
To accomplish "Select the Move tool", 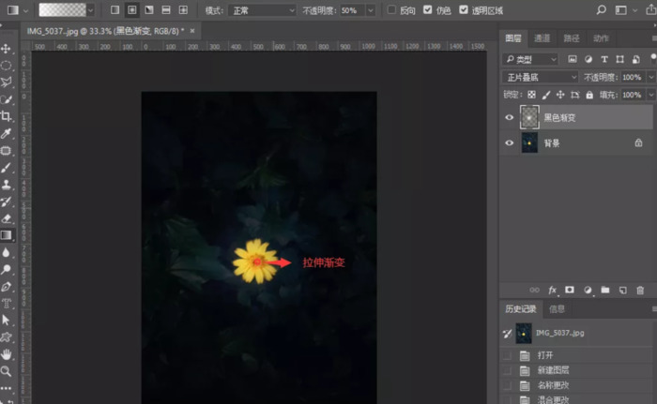I will [x=6, y=49].
